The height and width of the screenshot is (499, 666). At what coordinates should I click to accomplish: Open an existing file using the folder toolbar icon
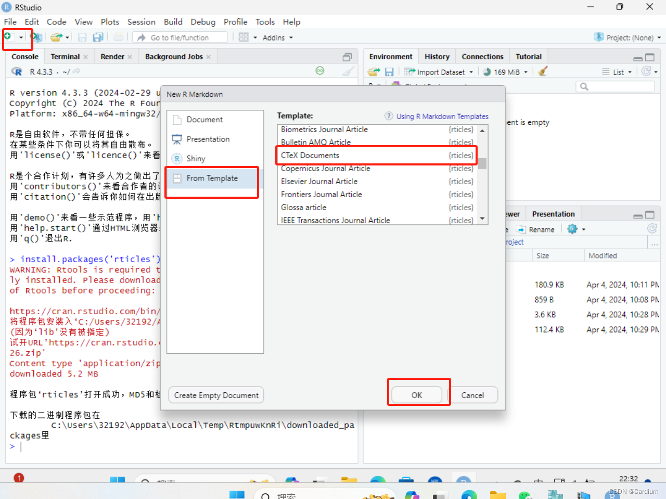54,37
